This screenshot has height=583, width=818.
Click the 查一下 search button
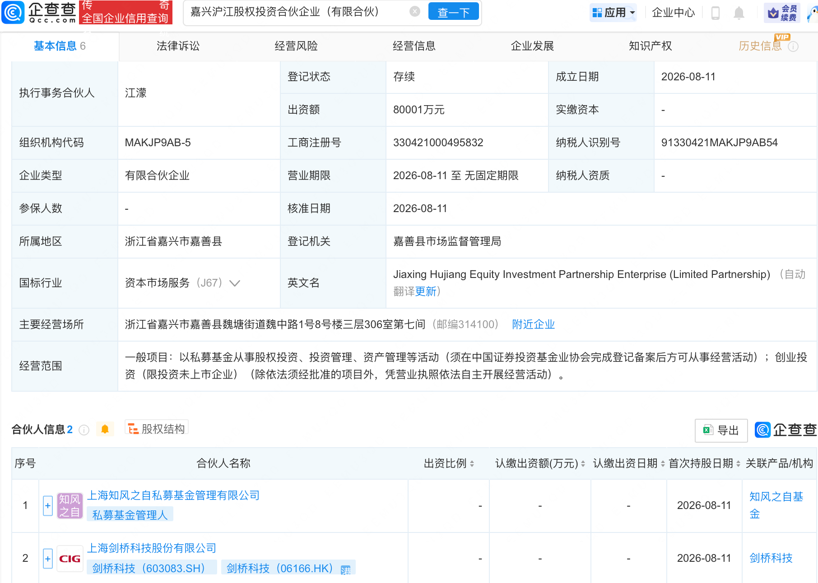454,12
